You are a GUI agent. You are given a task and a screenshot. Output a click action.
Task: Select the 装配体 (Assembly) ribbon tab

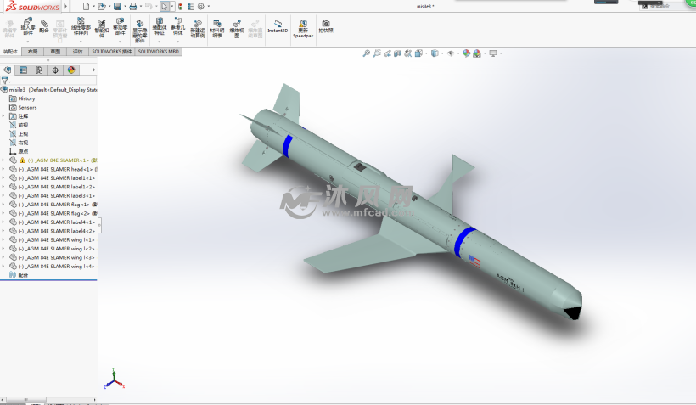click(x=11, y=52)
